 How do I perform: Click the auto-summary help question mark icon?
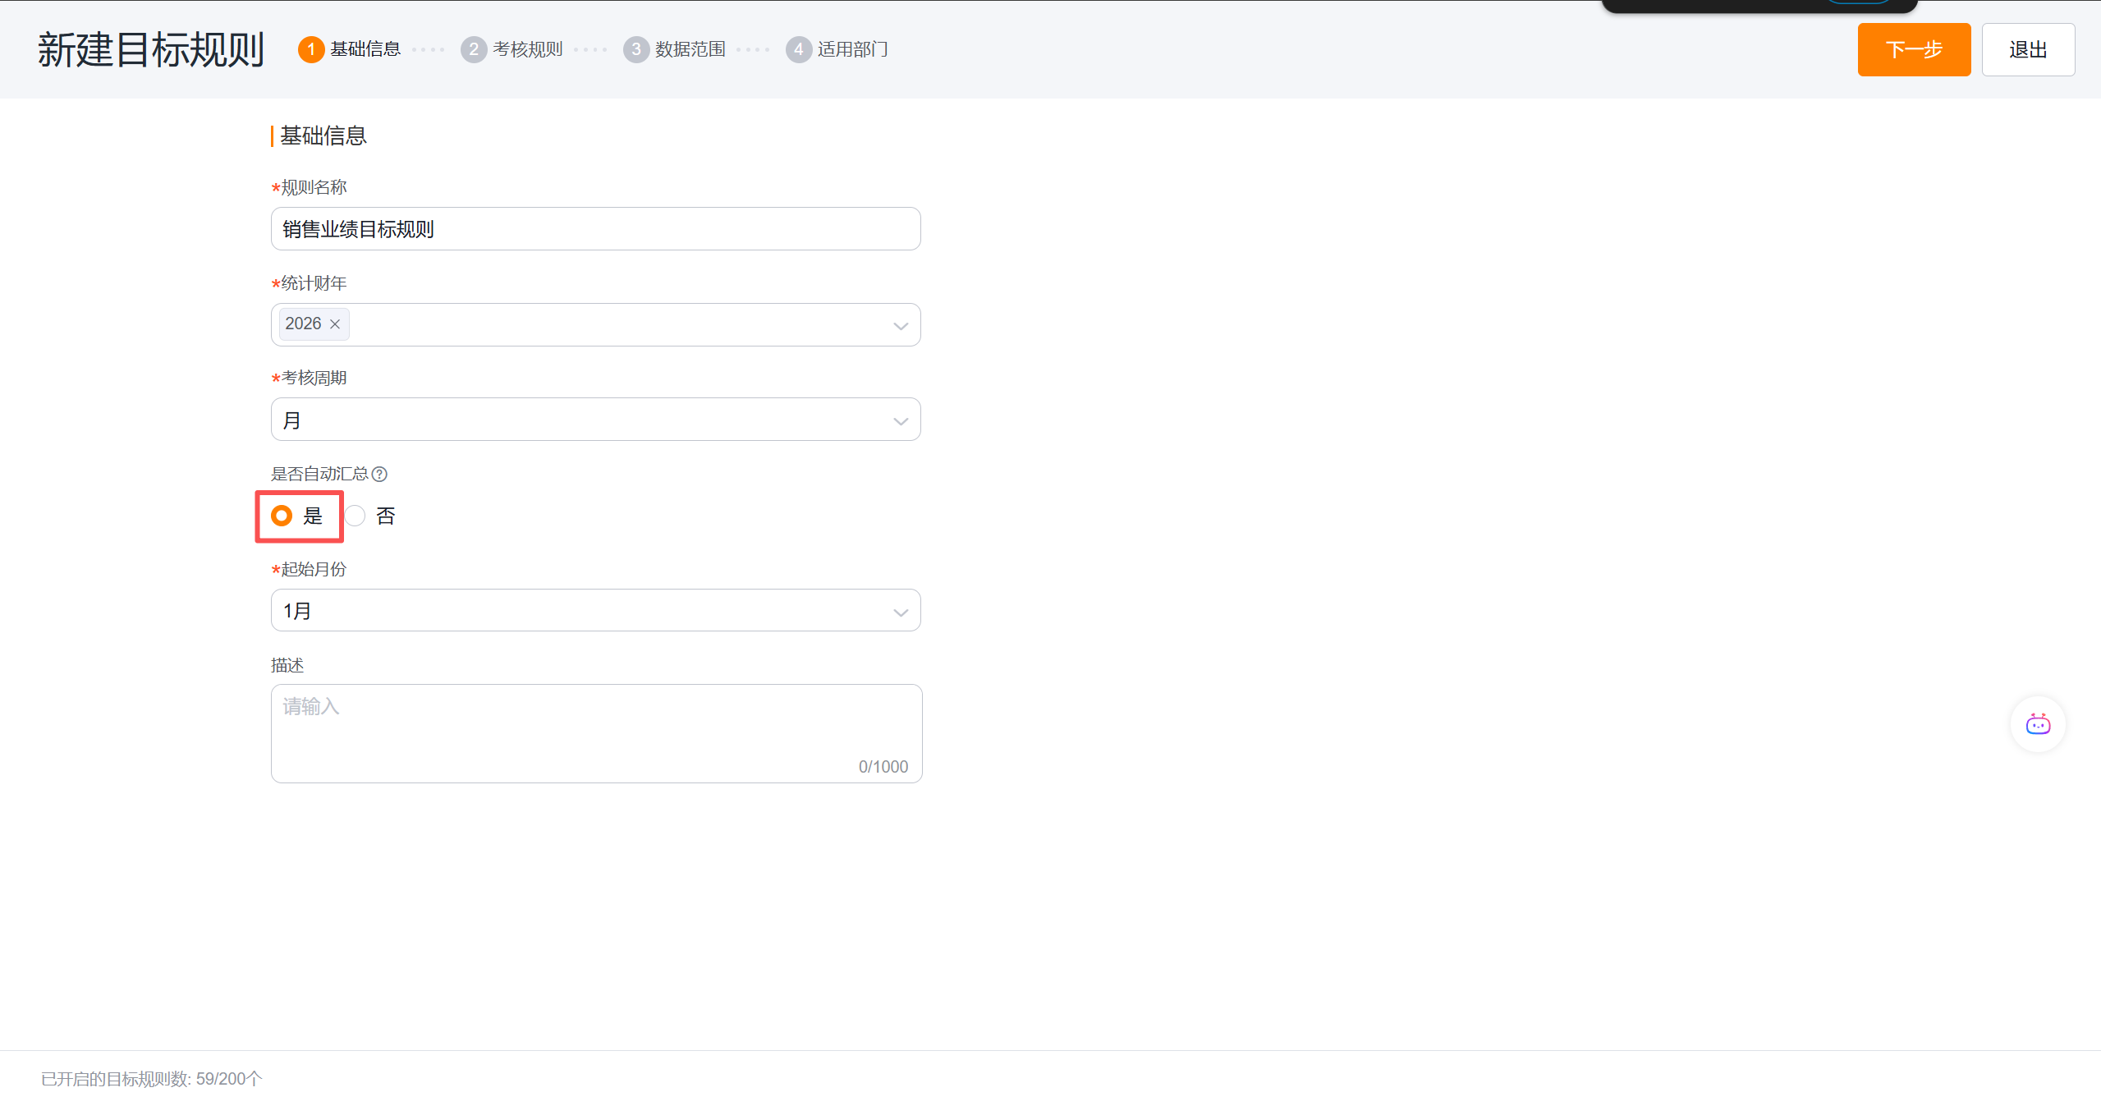(379, 474)
